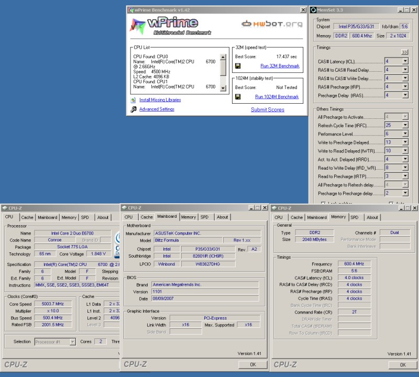Click the Core Voltage value 1.848 V
Viewport: 419px width, 377px height.
(x=98, y=253)
